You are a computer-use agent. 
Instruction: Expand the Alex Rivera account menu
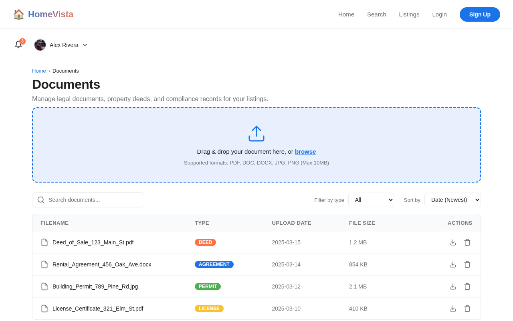[61, 45]
